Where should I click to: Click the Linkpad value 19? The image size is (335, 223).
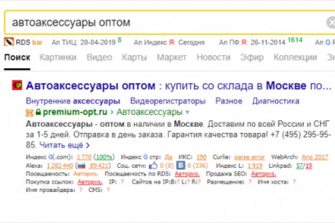(308, 165)
